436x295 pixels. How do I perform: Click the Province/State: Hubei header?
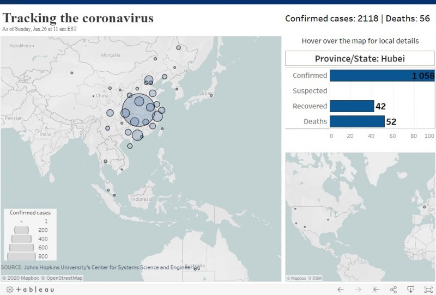[x=360, y=59]
